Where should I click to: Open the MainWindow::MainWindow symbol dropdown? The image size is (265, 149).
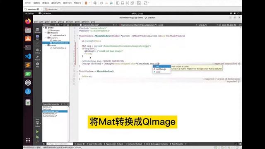coord(142,25)
